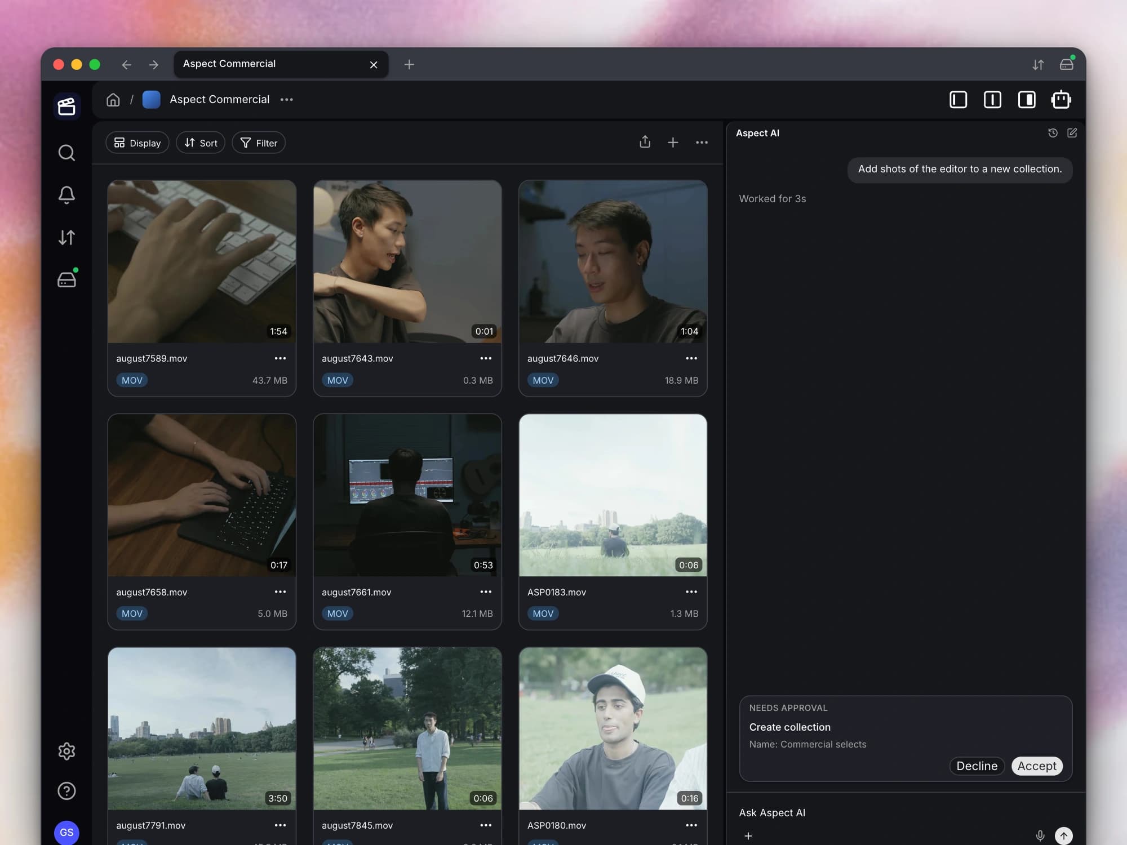Navigate forward with right arrow
Image resolution: width=1127 pixels, height=845 pixels.
click(154, 65)
